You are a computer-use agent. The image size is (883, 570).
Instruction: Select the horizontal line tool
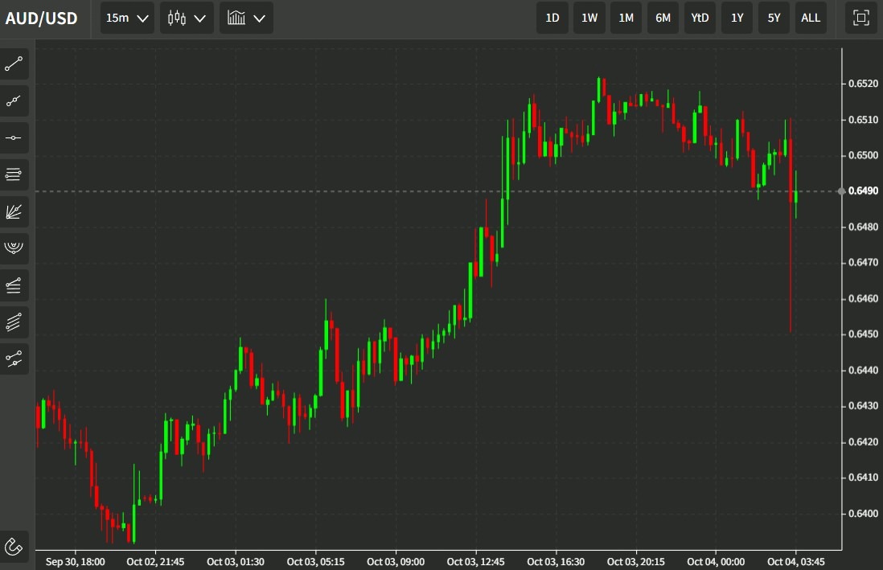14,138
